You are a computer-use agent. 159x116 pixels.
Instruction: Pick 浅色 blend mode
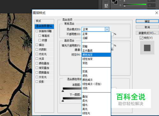pyautogui.click(x=96, y=88)
